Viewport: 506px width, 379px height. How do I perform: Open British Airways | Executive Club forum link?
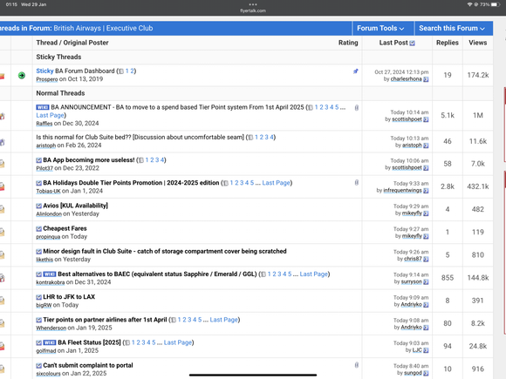(x=103, y=29)
